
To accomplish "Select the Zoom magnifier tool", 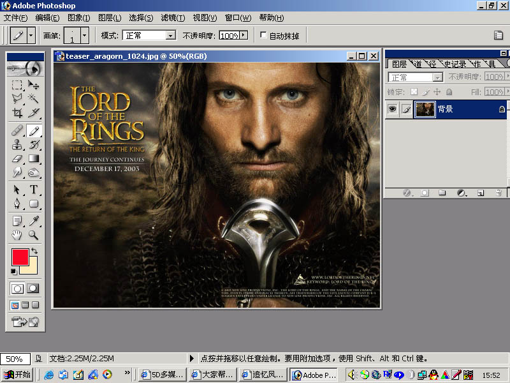I will point(34,235).
